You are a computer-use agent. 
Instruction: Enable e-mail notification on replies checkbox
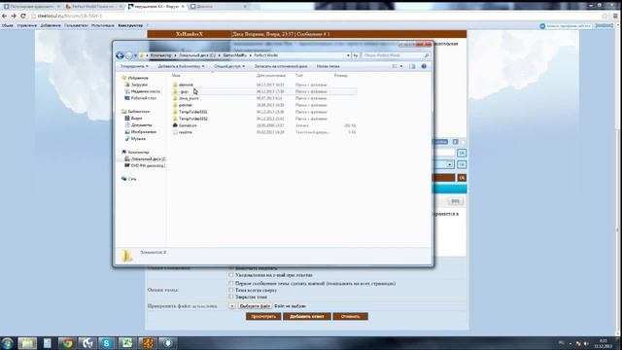point(231,275)
